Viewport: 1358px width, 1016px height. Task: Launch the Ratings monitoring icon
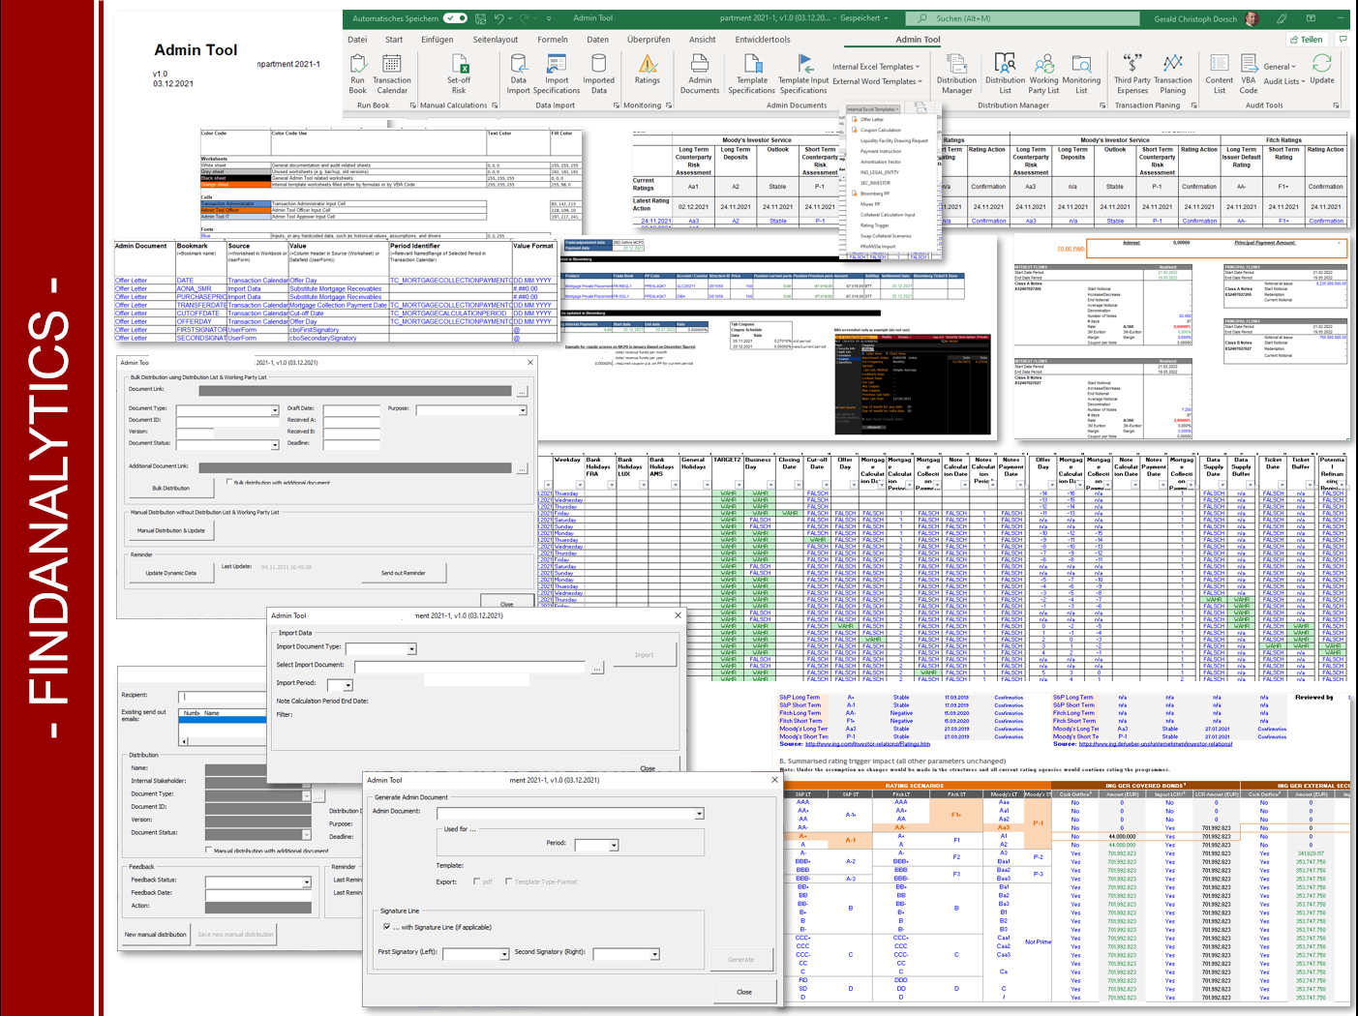pos(647,66)
